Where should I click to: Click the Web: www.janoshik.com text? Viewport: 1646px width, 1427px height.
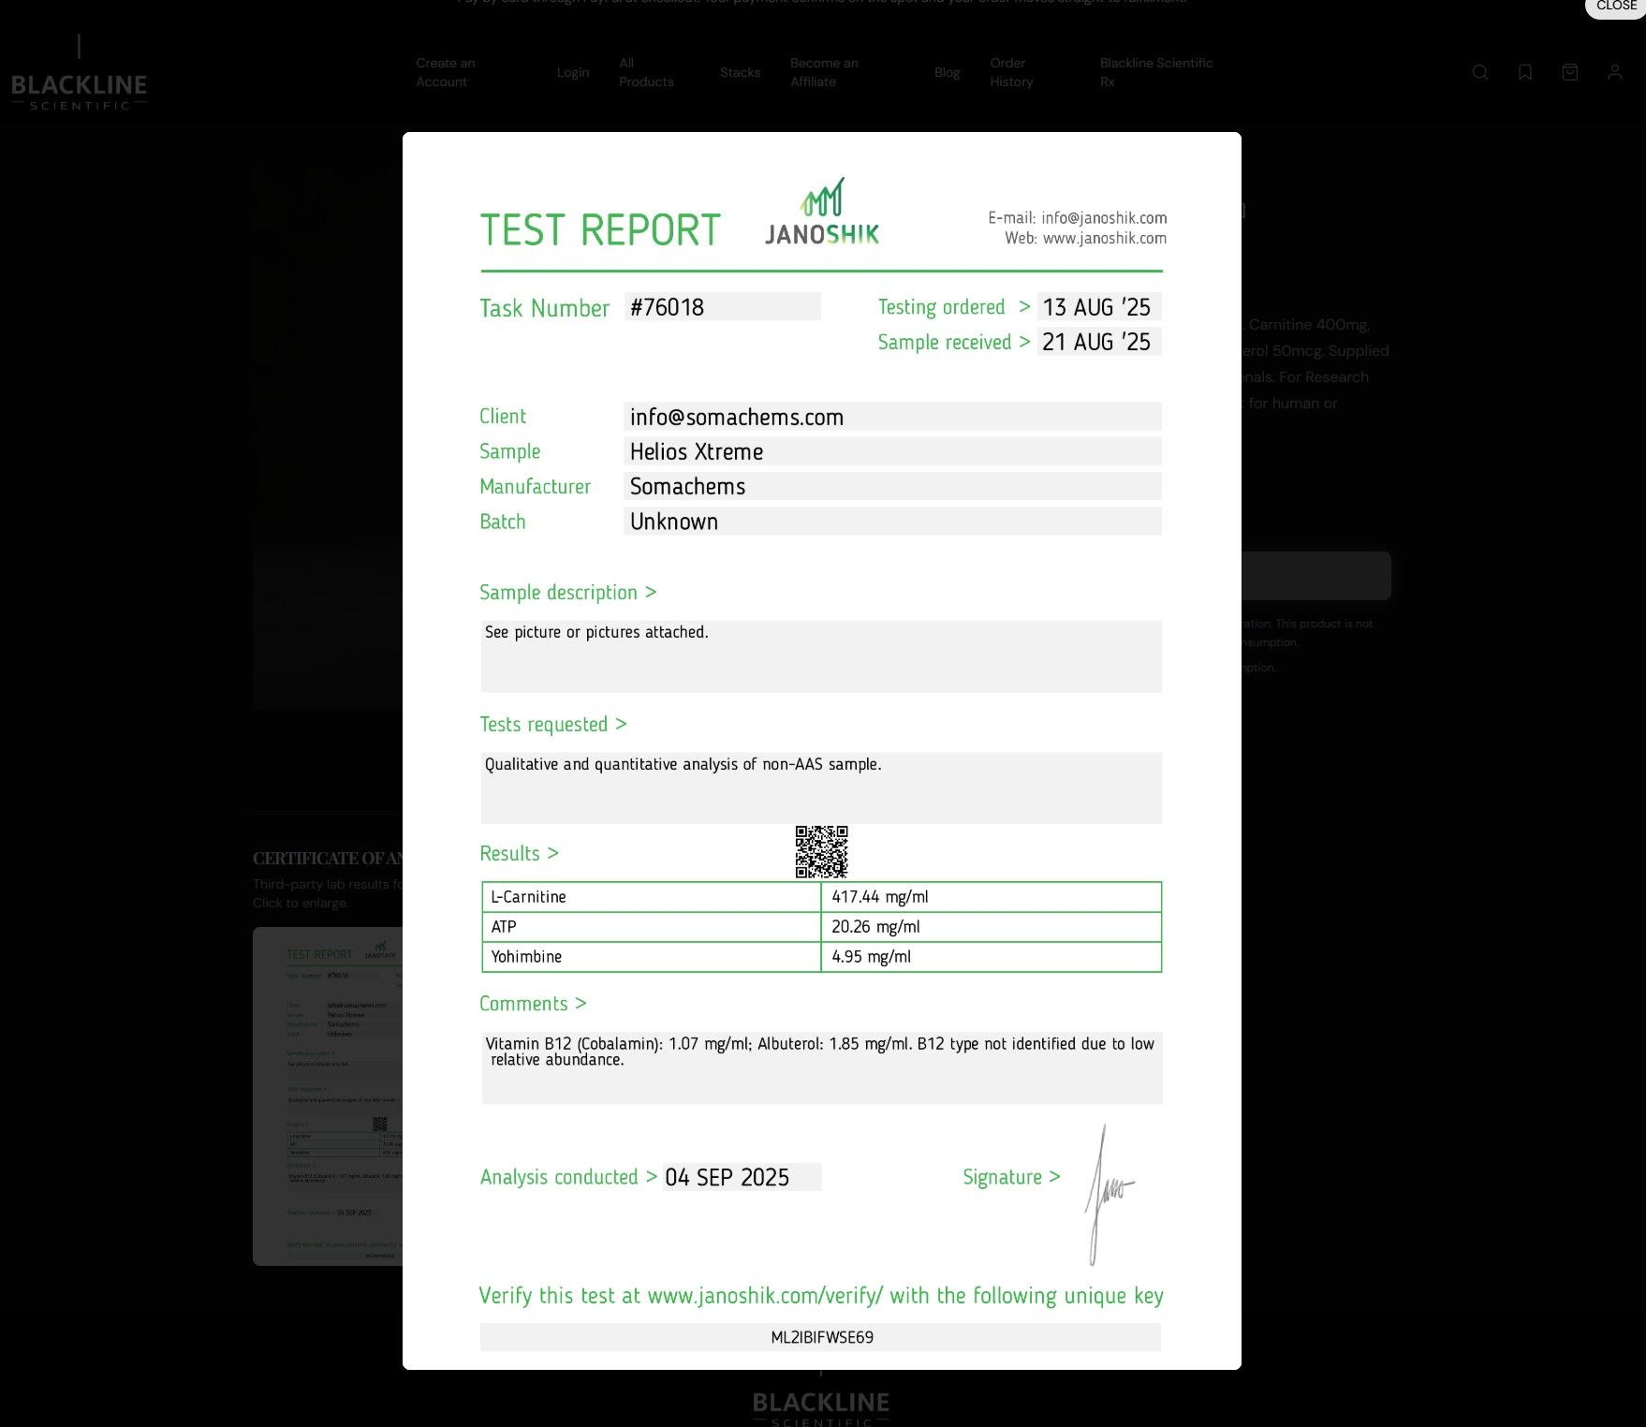(1085, 239)
